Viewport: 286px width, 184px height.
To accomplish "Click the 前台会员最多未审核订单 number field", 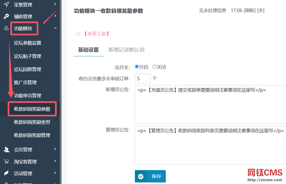I will pyautogui.click(x=143, y=78).
